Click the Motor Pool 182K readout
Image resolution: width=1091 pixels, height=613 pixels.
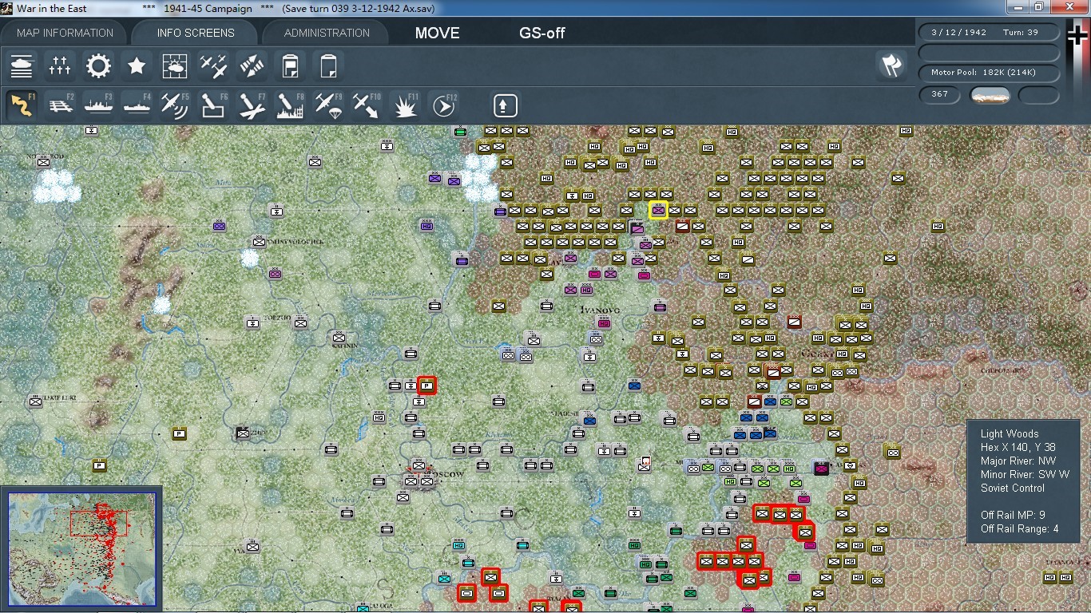tap(990, 73)
